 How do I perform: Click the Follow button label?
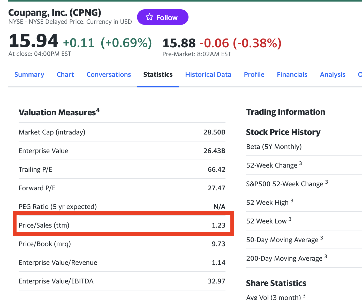click(167, 18)
